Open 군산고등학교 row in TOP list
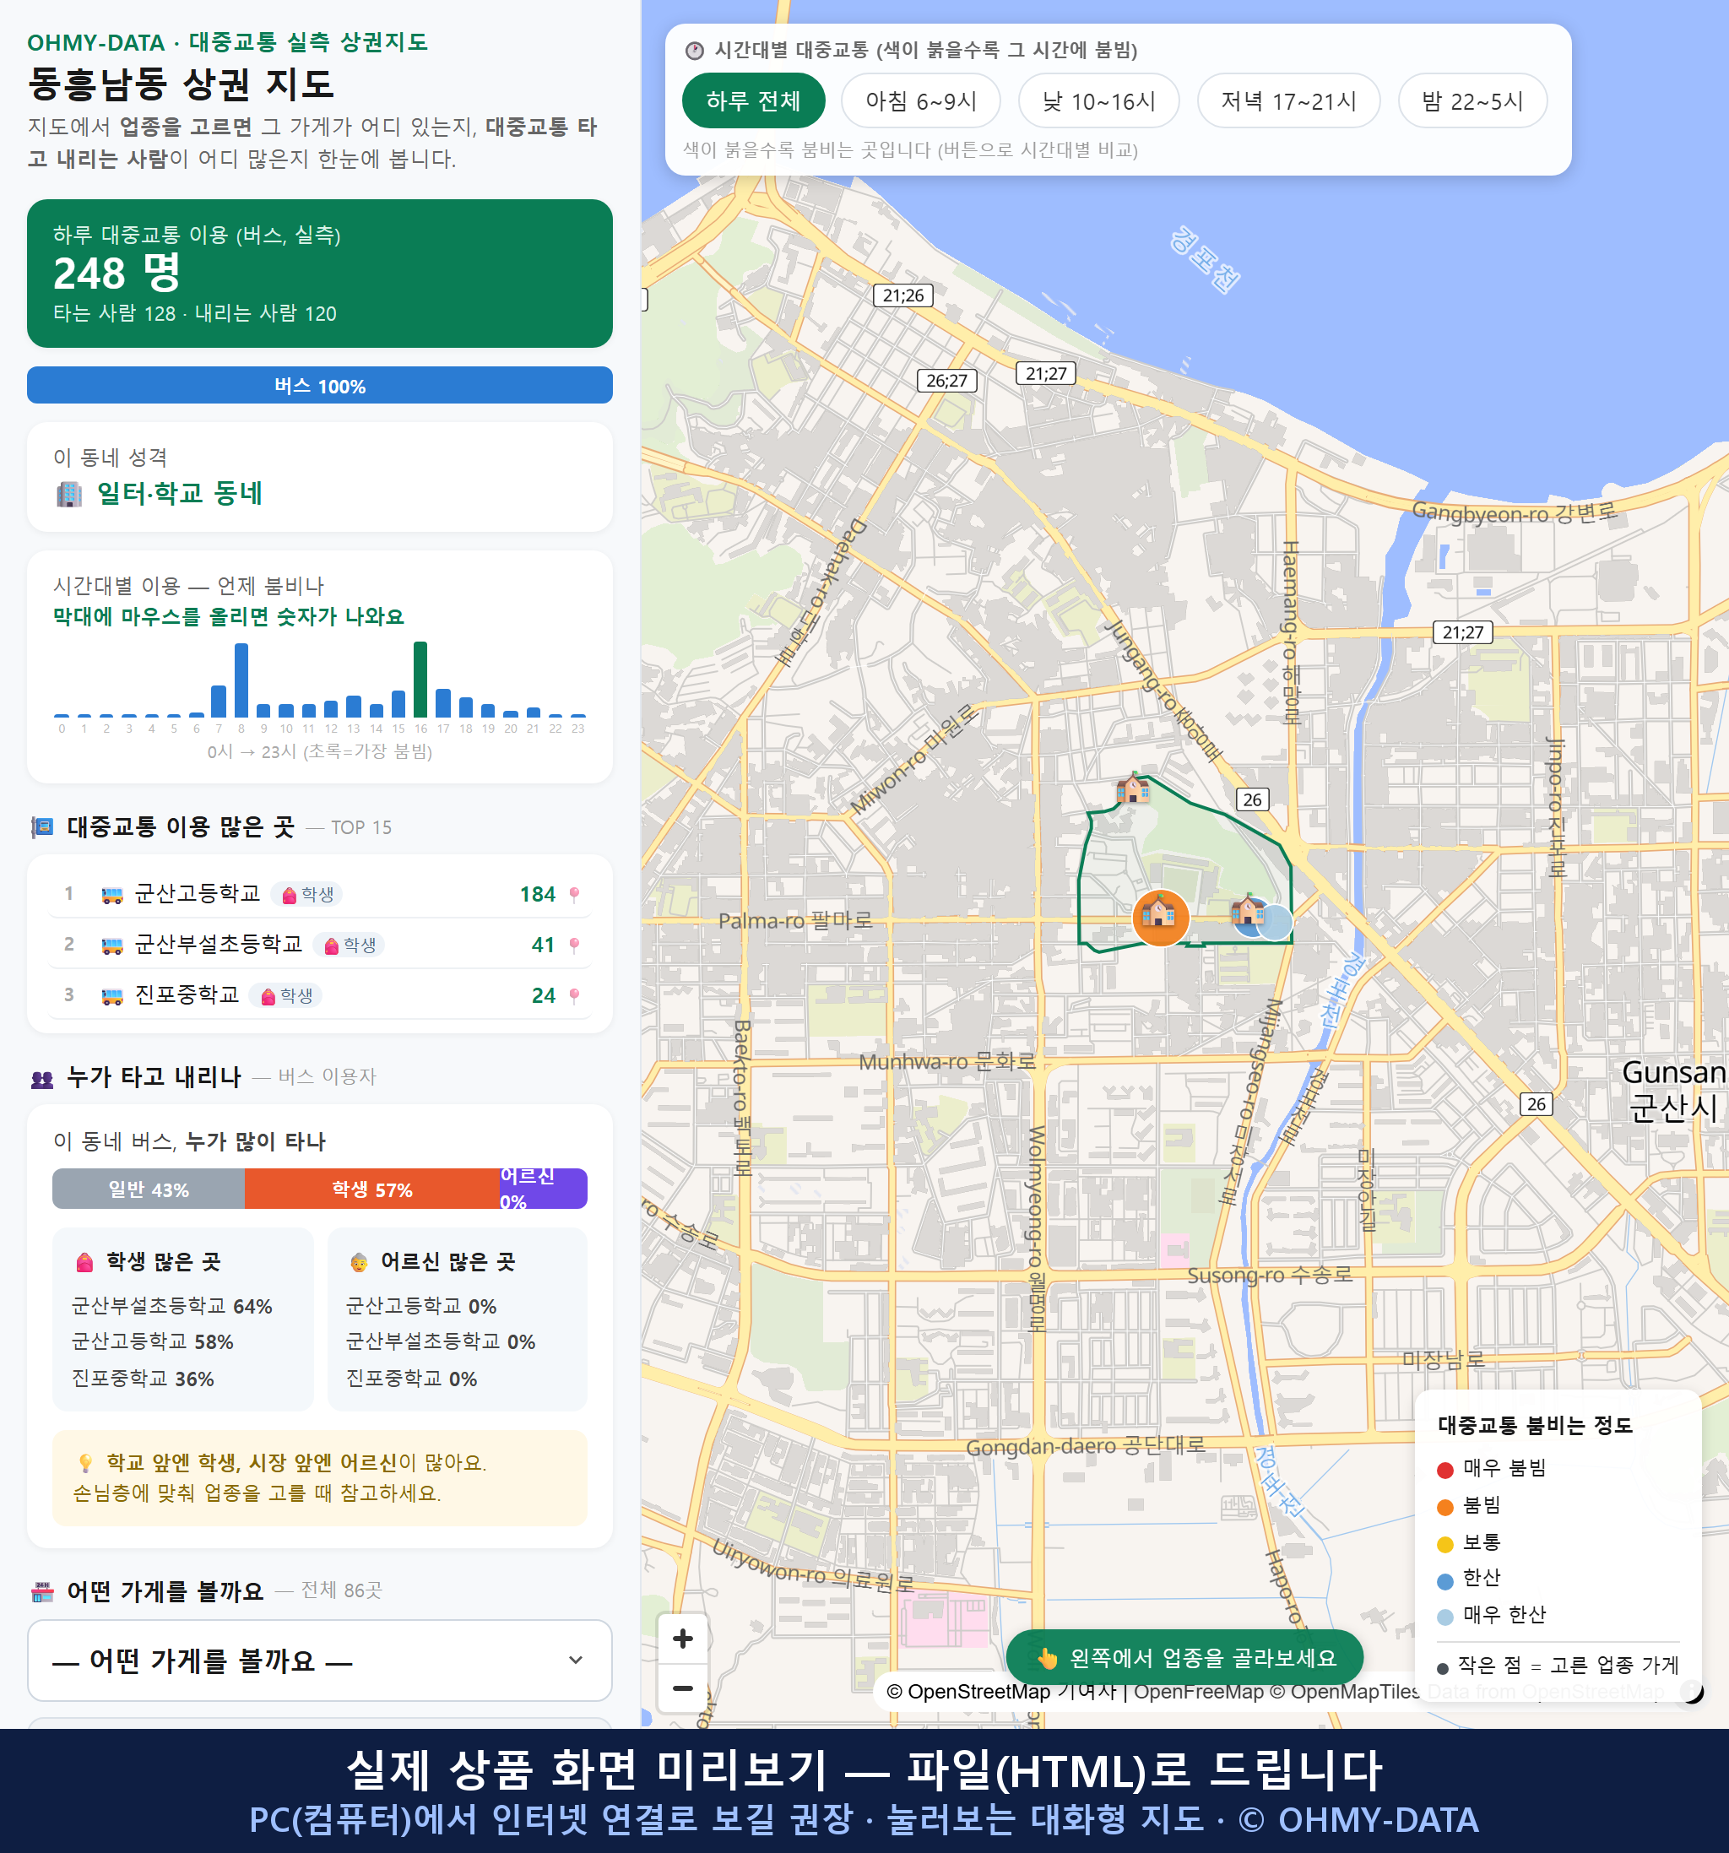Screen dimensions: 1729x1853 click(320, 894)
